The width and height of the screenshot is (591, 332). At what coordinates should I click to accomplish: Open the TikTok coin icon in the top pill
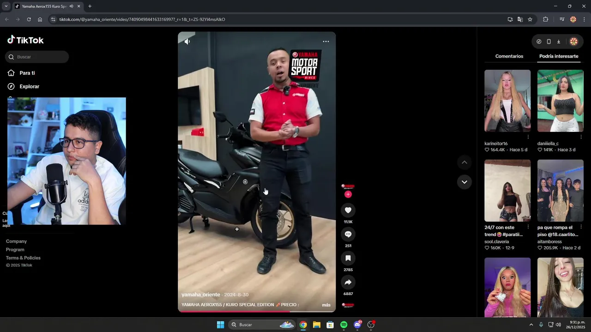pos(539,41)
